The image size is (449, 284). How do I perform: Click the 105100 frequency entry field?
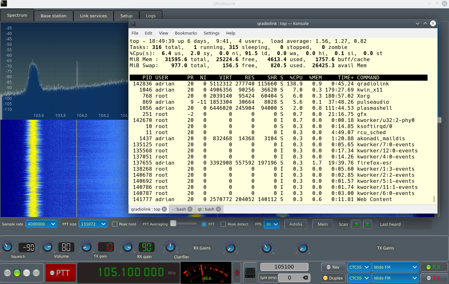(x=284, y=267)
